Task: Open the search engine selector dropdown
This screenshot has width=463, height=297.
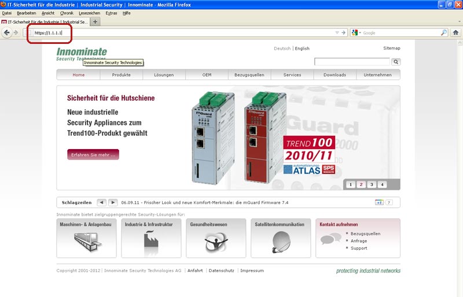Action: (357, 33)
